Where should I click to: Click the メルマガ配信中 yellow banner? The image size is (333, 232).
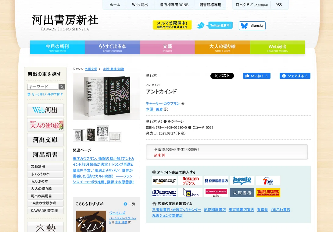tap(172, 25)
